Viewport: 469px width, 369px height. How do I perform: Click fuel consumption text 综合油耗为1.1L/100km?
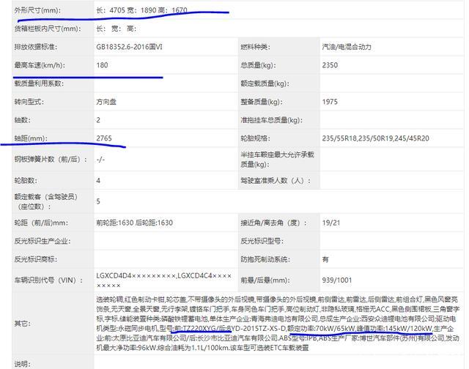click(x=193, y=348)
